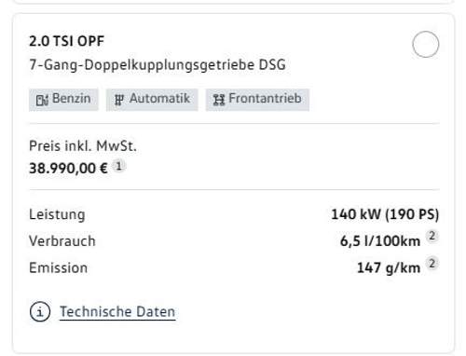Image resolution: width=466 pixels, height=356 pixels.
Task: Click the Benzin tag label
Action: tap(63, 100)
